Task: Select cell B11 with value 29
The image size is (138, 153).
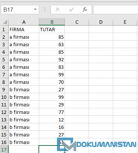Action: (x=52, y=105)
